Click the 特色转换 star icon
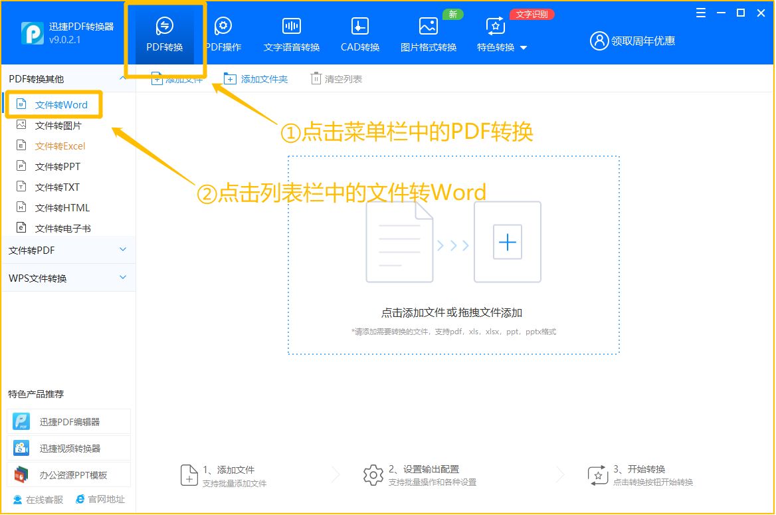776x515 pixels. tap(496, 26)
